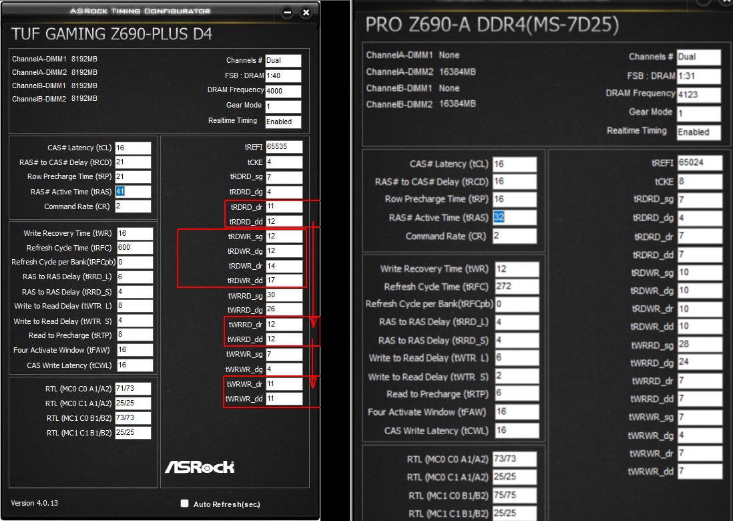Select tWTR_L field showing 6 in PRO Z690-A
733x521 pixels.
(x=517, y=358)
